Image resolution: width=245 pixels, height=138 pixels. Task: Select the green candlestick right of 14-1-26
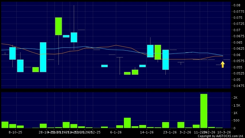pyautogui.click(x=158, y=52)
